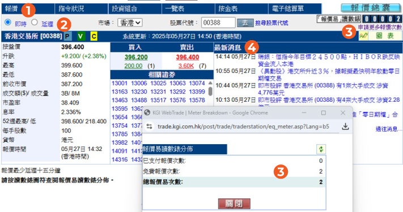Click the 去 button next to stock code
The image size is (403, 212).
pos(245,23)
